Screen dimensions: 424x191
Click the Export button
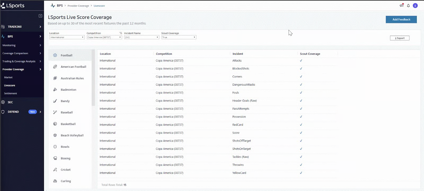400,38
